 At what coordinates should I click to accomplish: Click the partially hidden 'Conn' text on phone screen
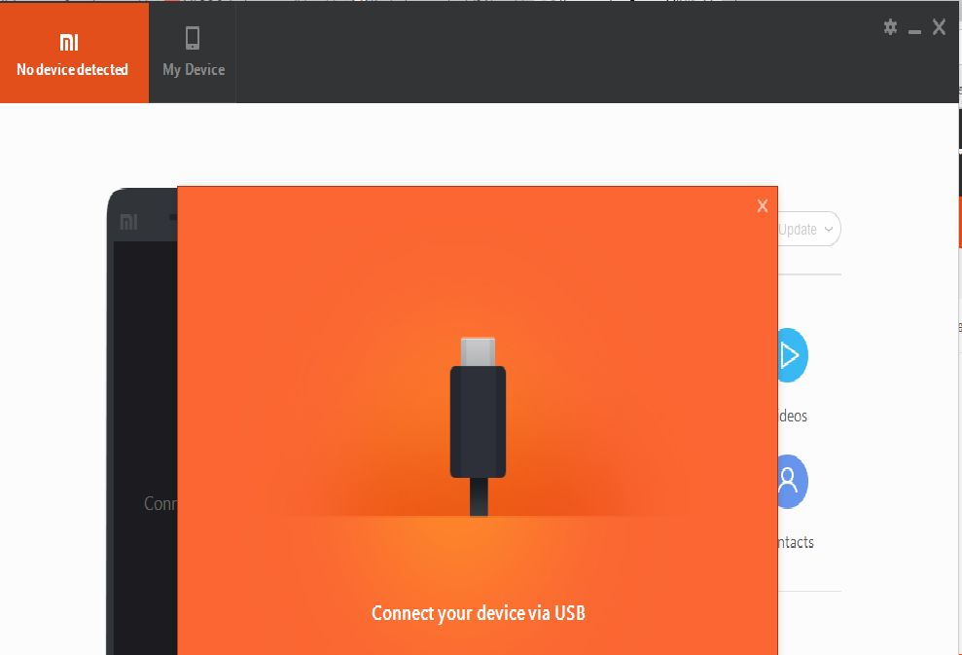coord(160,503)
